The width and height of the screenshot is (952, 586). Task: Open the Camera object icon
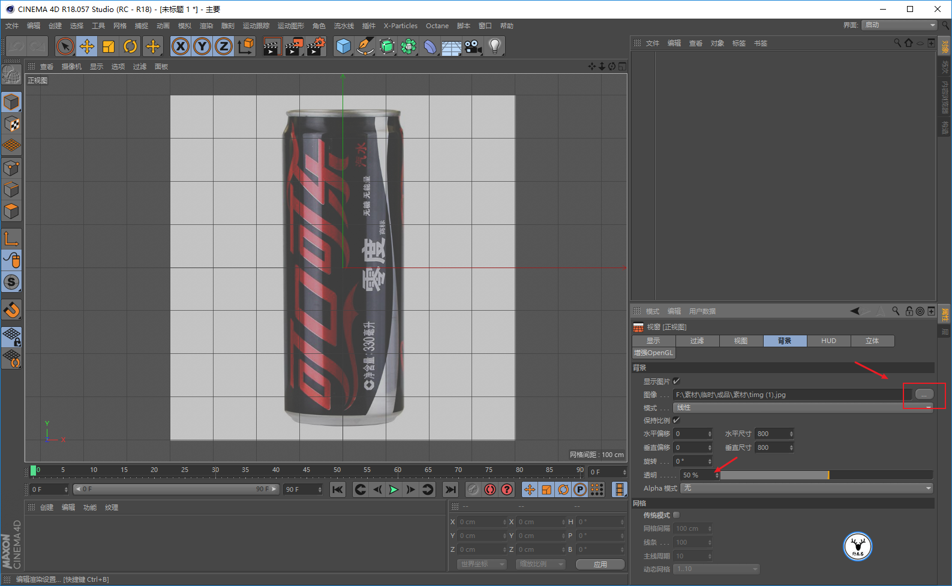tap(473, 46)
